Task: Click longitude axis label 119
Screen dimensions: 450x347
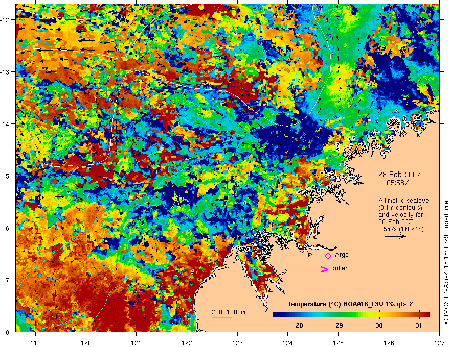Action: (x=36, y=343)
